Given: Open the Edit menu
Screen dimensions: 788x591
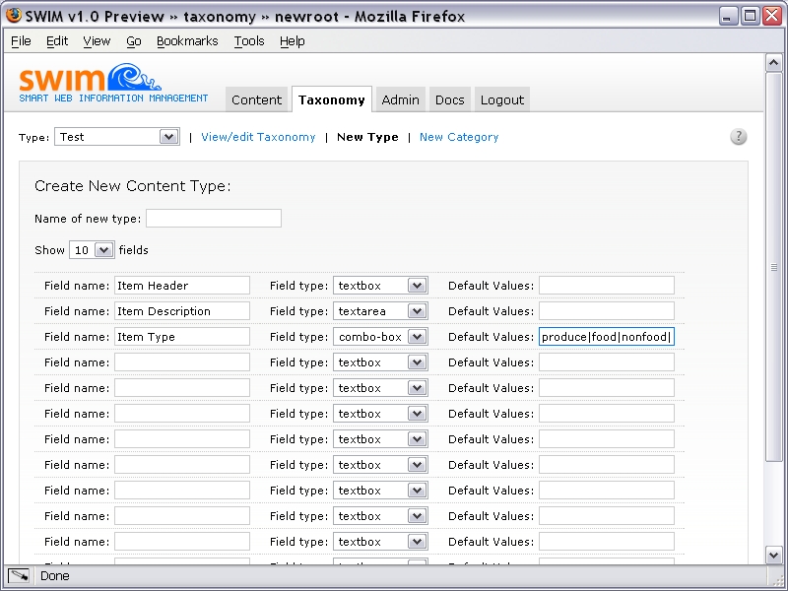Looking at the screenshot, I should (57, 41).
